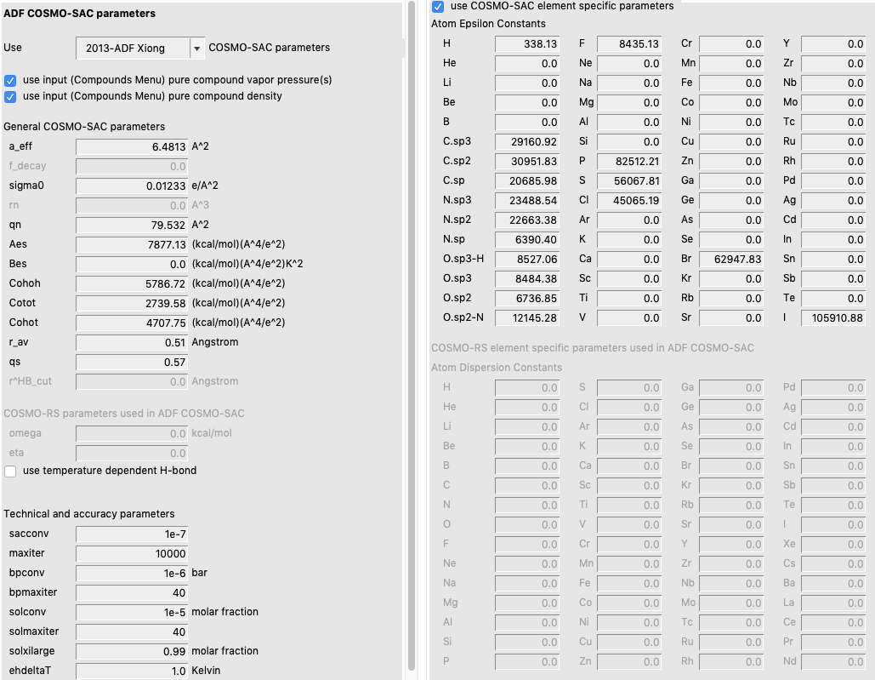Click the N.sp epsilon constant field
875x680 pixels.
[527, 239]
